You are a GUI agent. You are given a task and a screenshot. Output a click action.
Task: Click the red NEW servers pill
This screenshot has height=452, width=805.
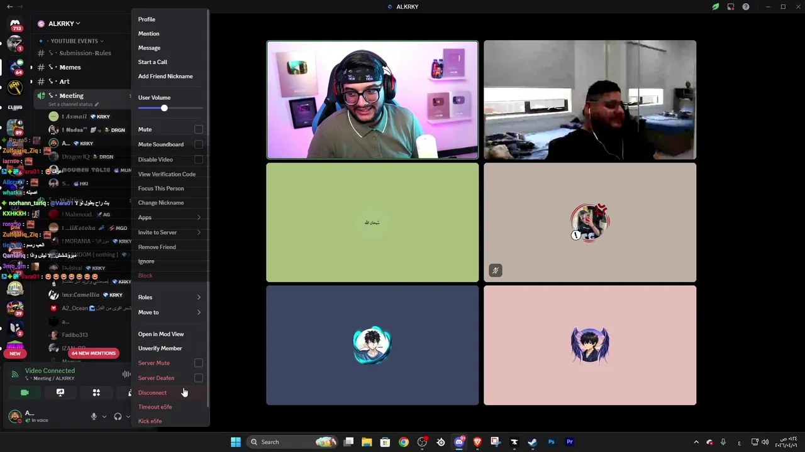pos(15,353)
